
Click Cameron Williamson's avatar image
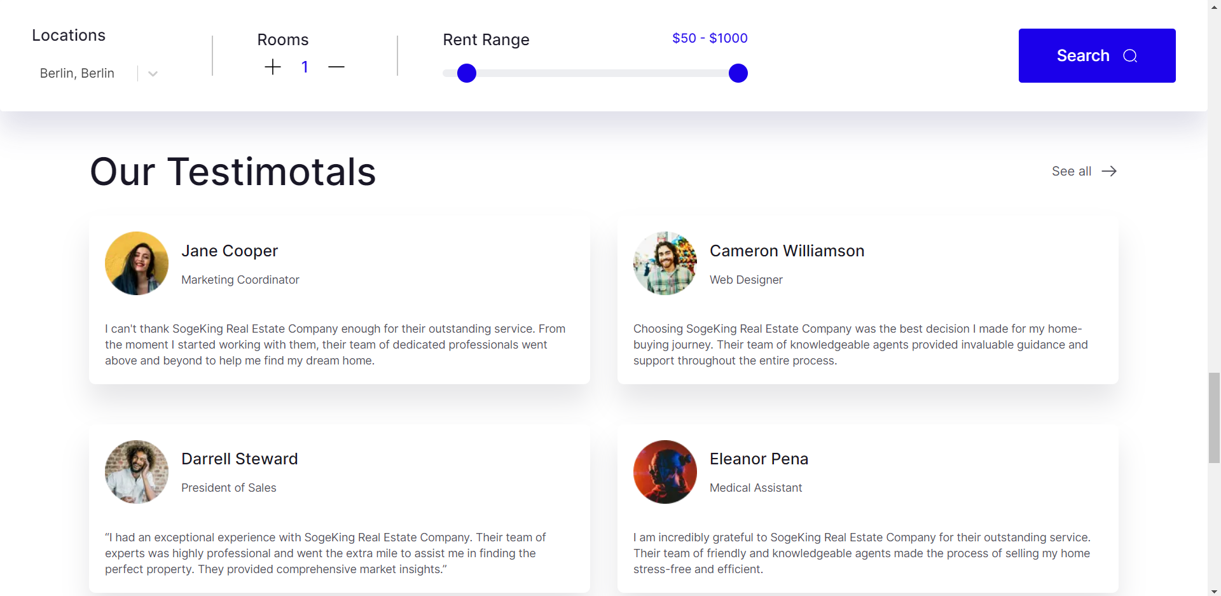pos(665,263)
